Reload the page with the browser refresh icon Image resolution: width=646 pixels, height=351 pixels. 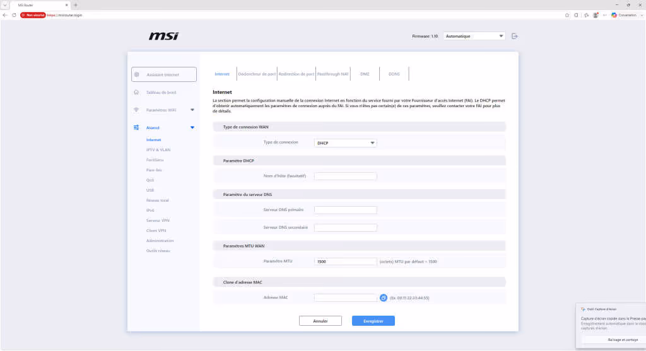click(x=14, y=15)
